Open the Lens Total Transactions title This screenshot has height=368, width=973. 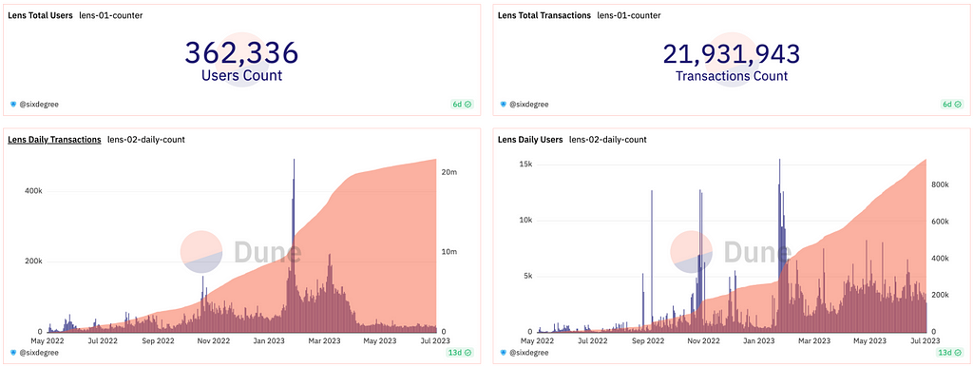[x=544, y=15]
